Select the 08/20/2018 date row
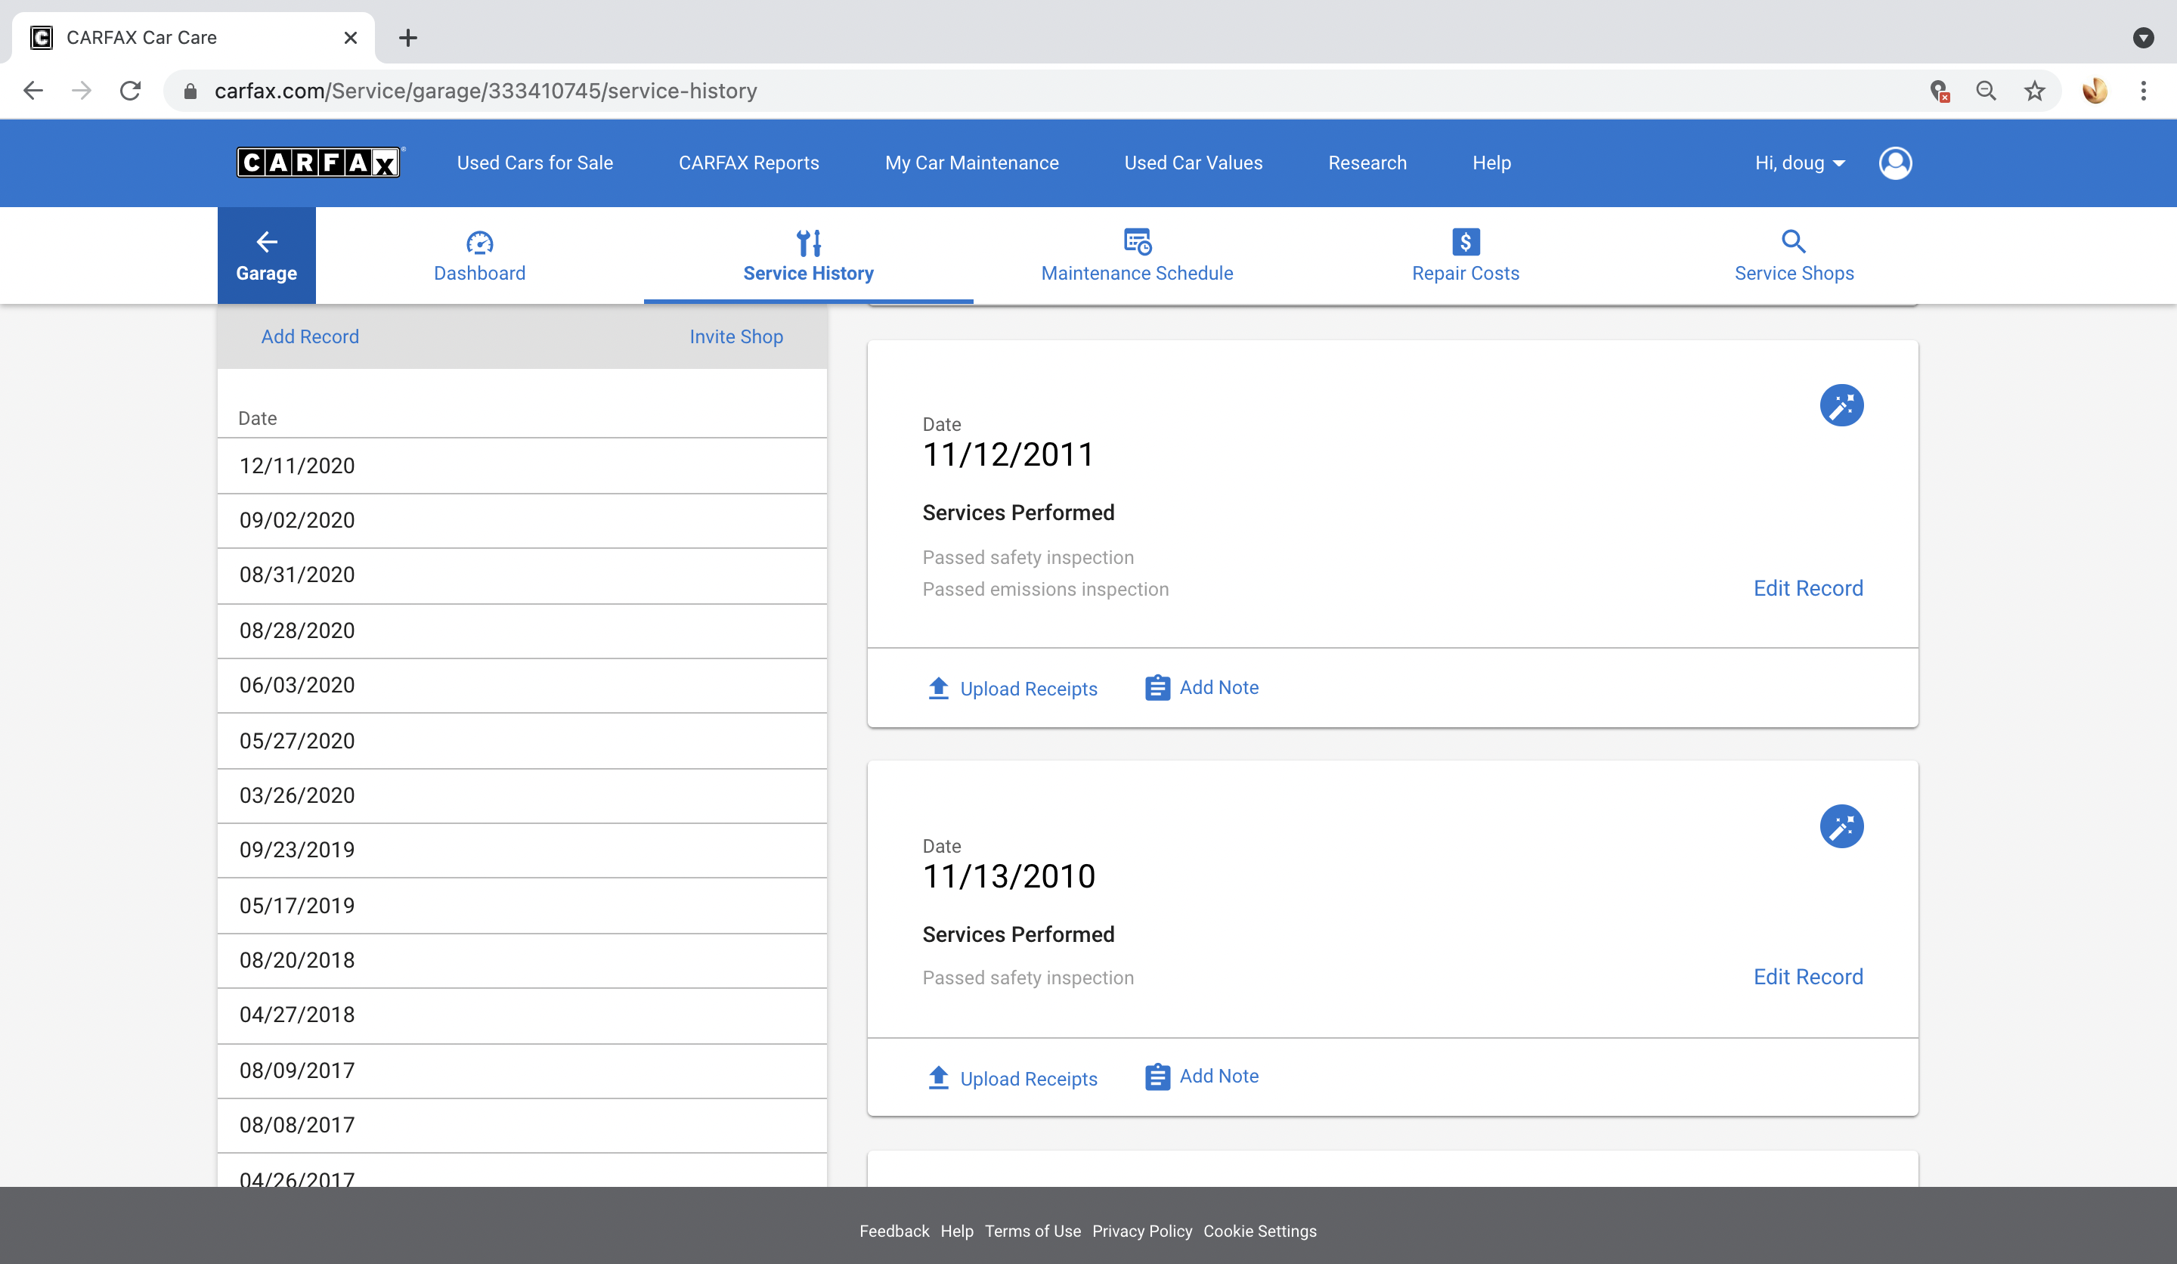Screen dimensions: 2177x1264 point(522,961)
